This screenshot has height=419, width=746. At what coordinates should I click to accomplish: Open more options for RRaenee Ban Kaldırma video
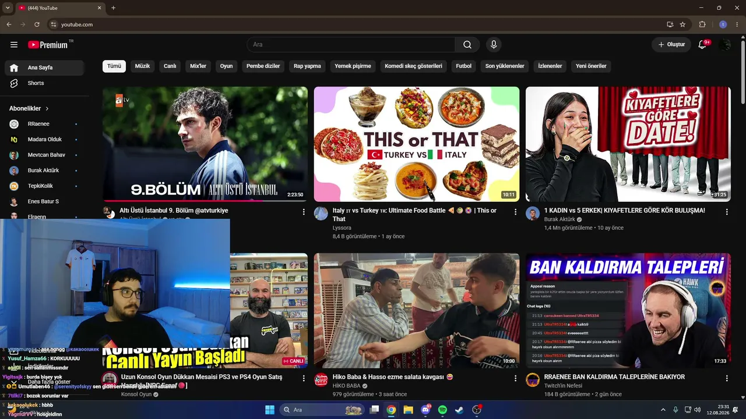point(727,378)
